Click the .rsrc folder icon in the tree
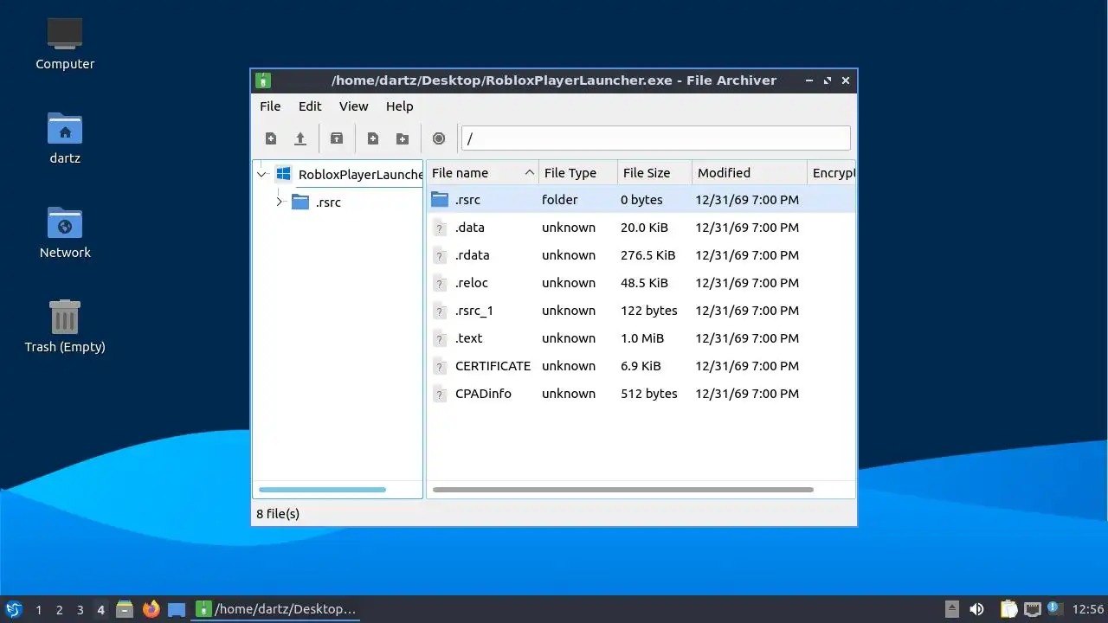Viewport: 1108px width, 623px height. [300, 202]
